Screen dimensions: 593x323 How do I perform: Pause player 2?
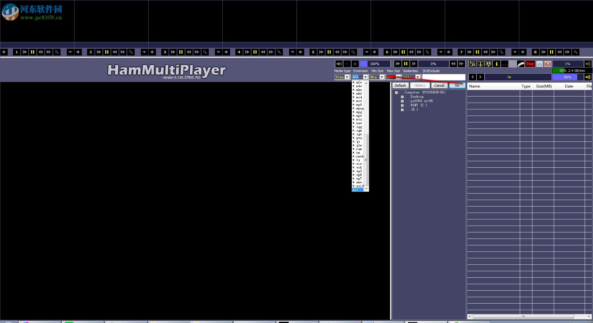click(x=107, y=52)
